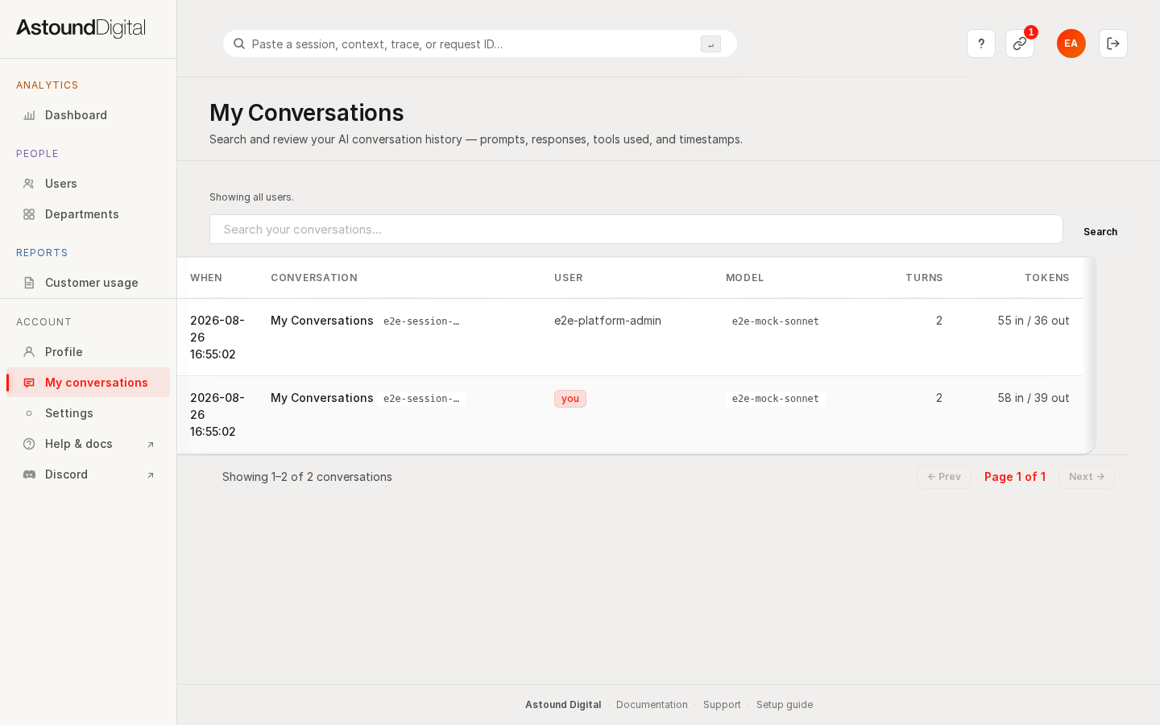
Task: Click the Settings circle icon
Action: [x=29, y=413]
